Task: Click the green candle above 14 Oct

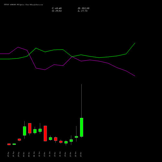Action: pos(51,139)
